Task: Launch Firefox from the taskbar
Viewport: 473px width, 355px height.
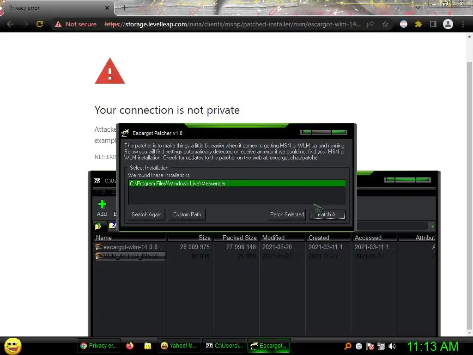Action: coord(130,346)
